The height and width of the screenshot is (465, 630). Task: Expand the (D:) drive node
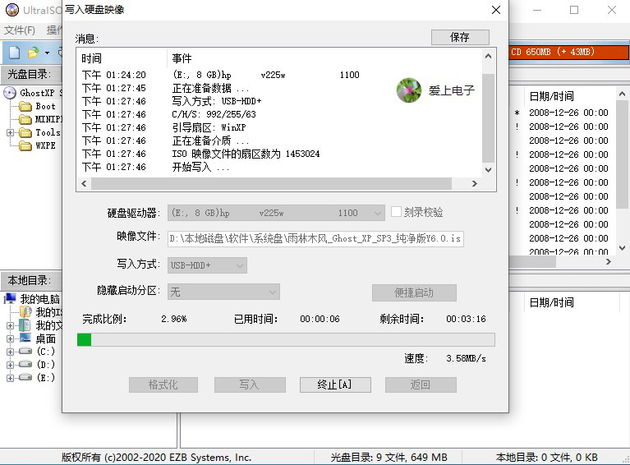[x=10, y=365]
